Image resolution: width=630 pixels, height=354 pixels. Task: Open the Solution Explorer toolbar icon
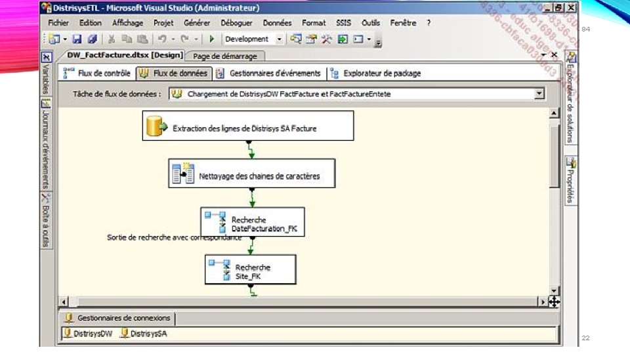point(296,39)
